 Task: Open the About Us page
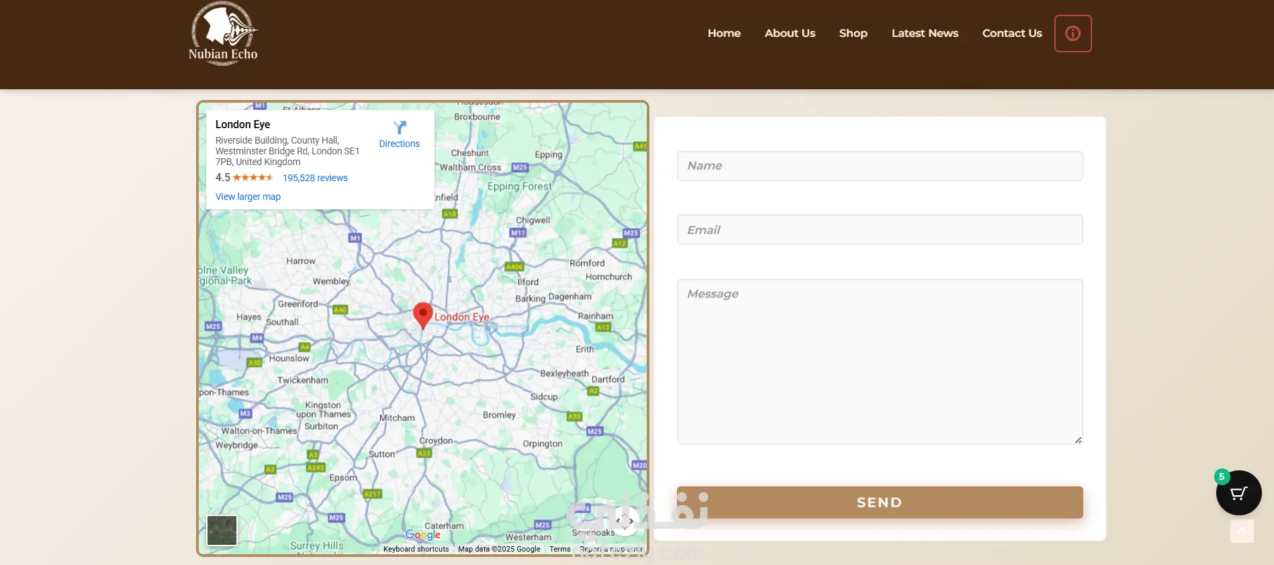[790, 34]
